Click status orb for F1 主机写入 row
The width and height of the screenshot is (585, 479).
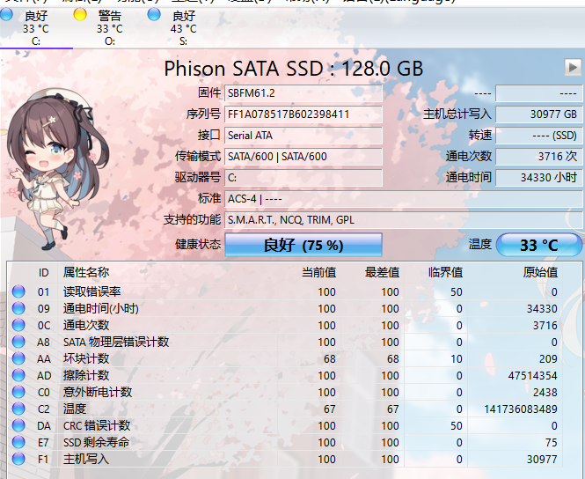18,459
